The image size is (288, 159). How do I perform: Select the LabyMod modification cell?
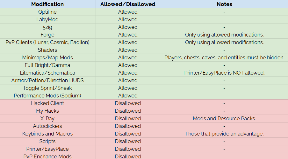47,19
